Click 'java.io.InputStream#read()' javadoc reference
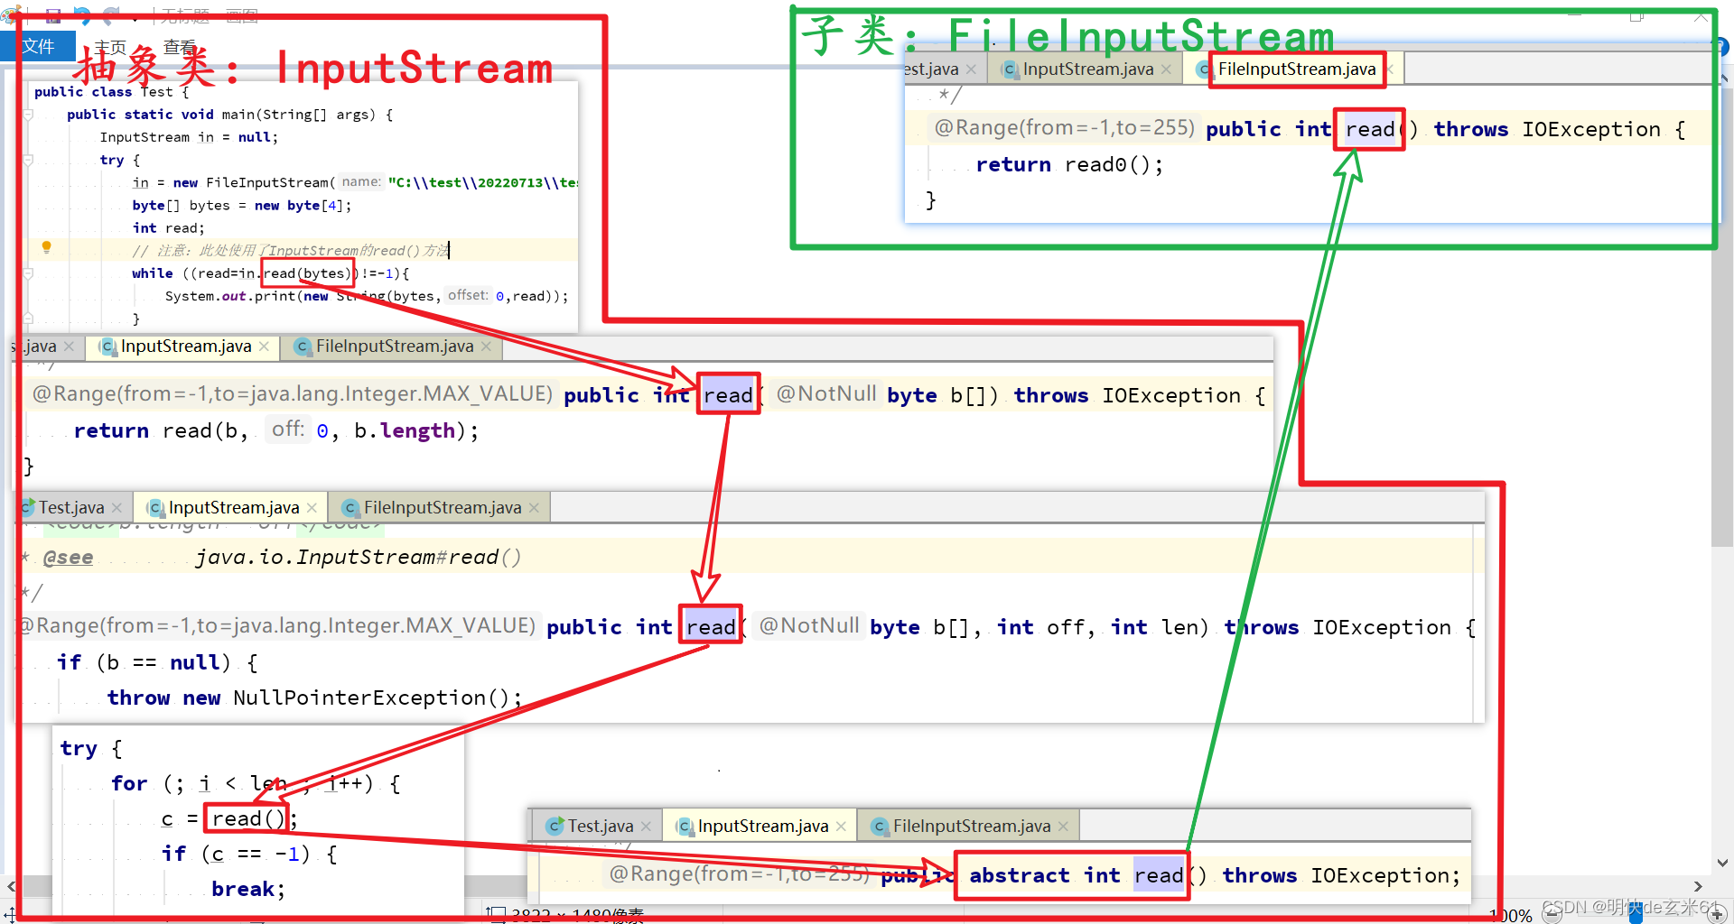Screen dimensions: 1734x924 pos(359,558)
